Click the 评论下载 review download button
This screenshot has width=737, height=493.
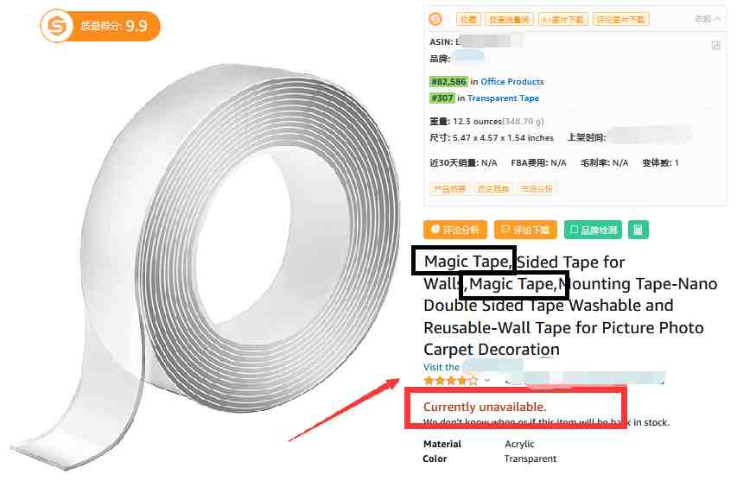525,230
